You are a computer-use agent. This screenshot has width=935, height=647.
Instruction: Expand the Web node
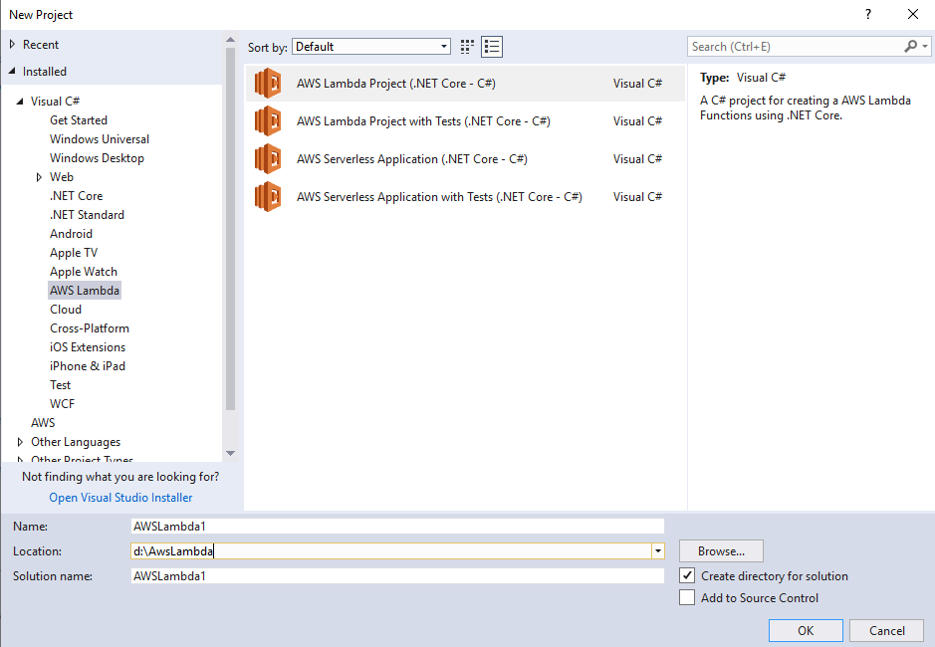coord(40,177)
